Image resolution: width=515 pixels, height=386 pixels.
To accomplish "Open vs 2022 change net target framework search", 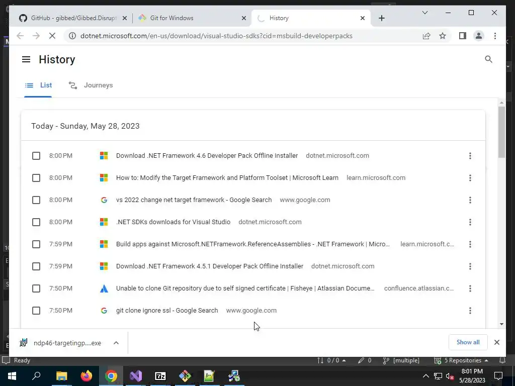I will coord(194,200).
